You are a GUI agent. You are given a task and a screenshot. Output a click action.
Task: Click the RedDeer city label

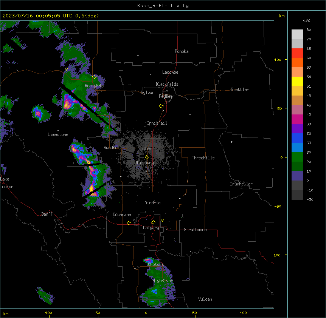(x=167, y=96)
